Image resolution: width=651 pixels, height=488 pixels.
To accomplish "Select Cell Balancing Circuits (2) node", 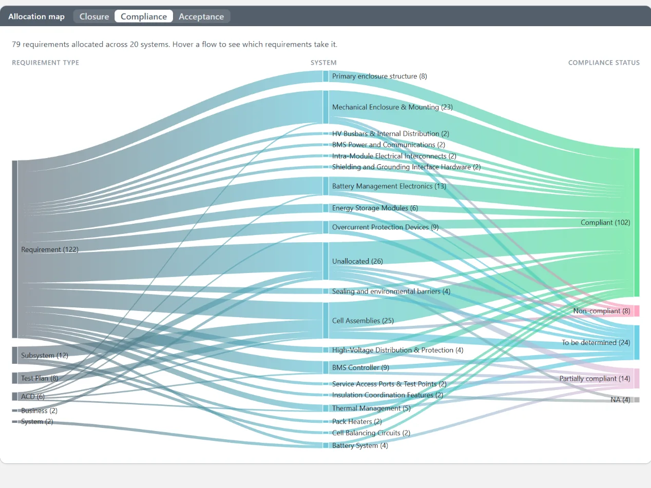I will click(371, 433).
